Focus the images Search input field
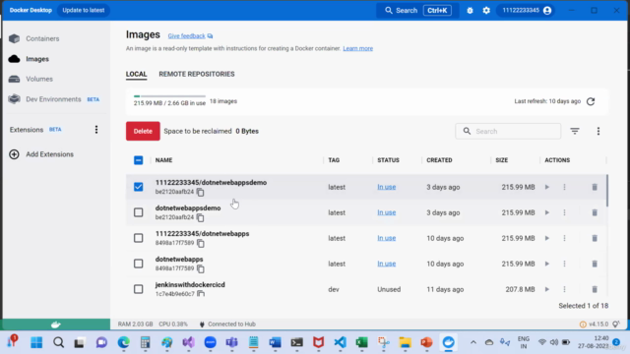The width and height of the screenshot is (630, 354). (x=508, y=131)
